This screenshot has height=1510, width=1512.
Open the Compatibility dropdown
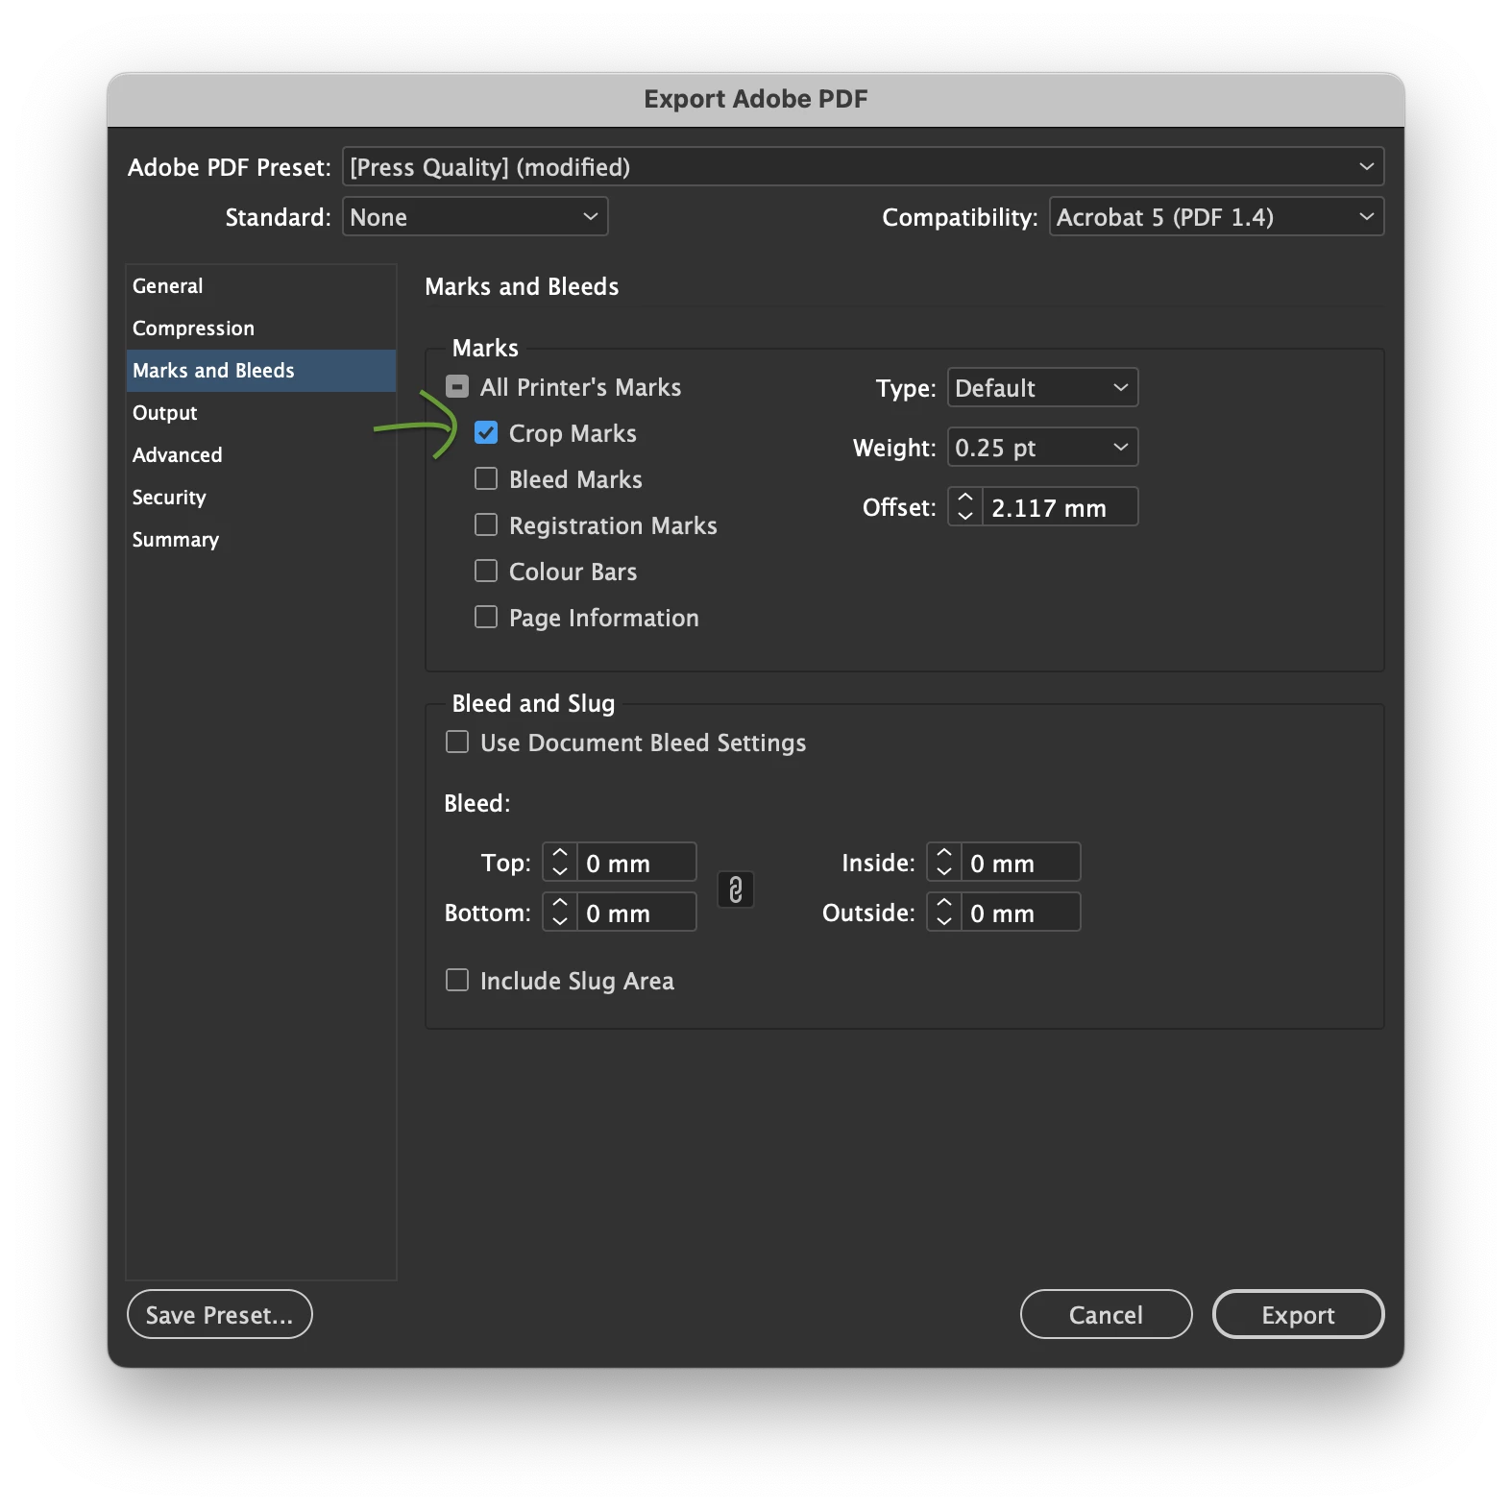[x=1216, y=217]
